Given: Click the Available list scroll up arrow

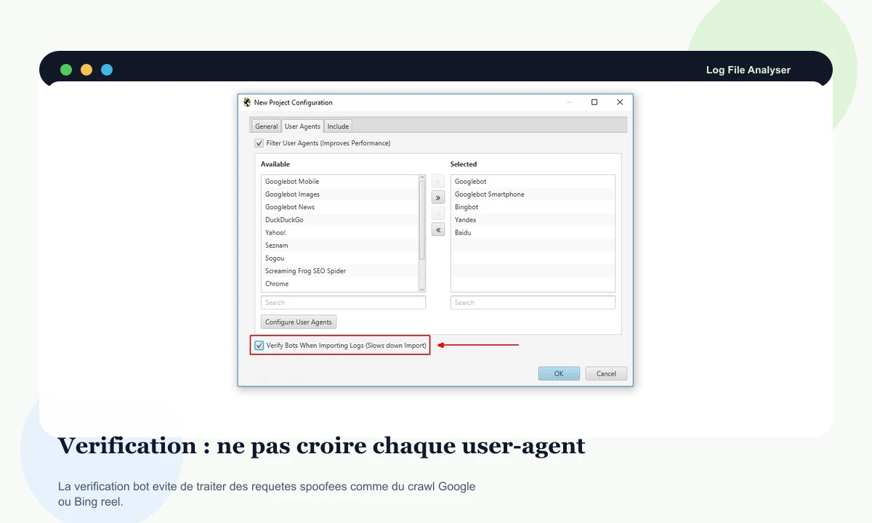Looking at the screenshot, I should pos(422,178).
